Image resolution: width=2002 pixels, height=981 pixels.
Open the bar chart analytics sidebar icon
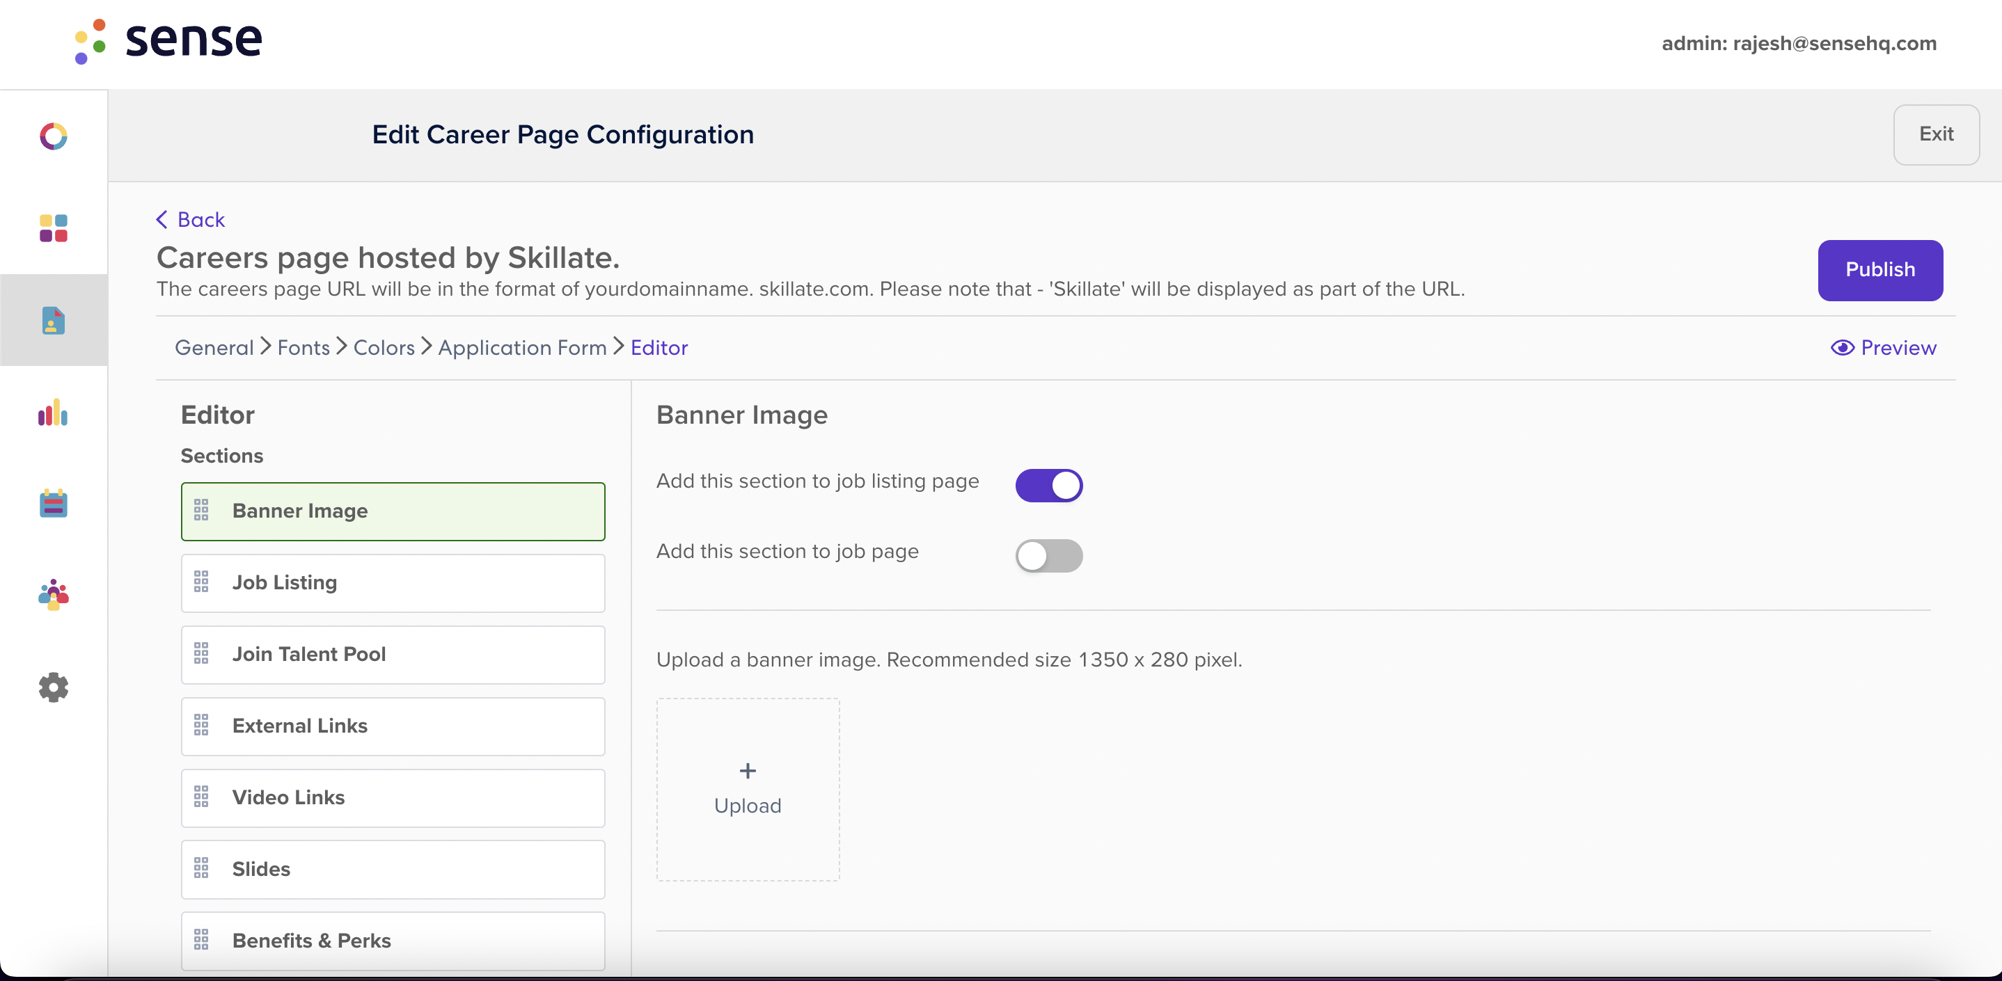click(x=54, y=412)
